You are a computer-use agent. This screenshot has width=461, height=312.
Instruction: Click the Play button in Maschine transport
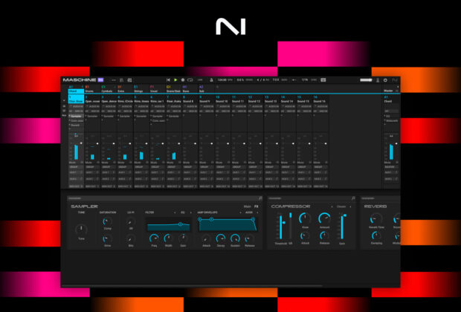click(x=175, y=80)
